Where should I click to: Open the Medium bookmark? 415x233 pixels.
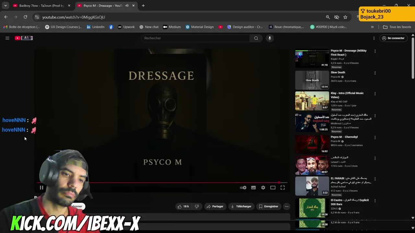[172, 27]
